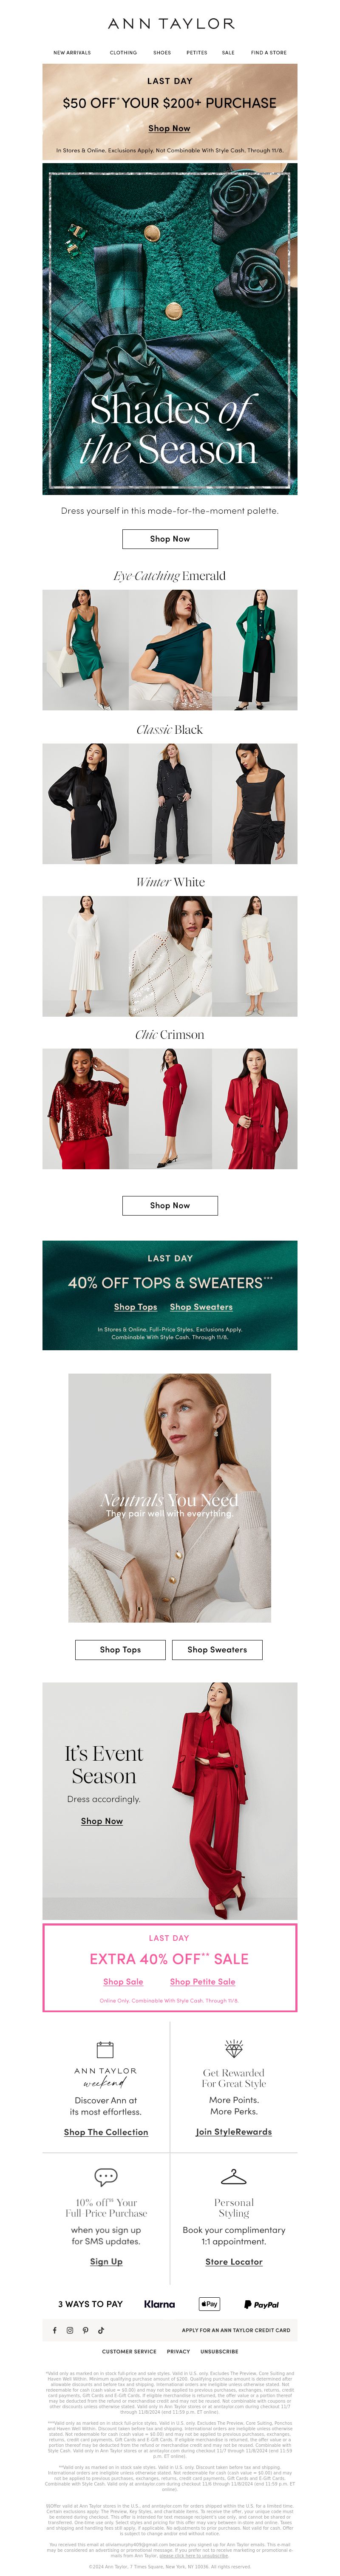Click the calendar icon above Ann Taylor Weekend
Screen dimensions: 340x2576
pyautogui.click(x=105, y=2049)
